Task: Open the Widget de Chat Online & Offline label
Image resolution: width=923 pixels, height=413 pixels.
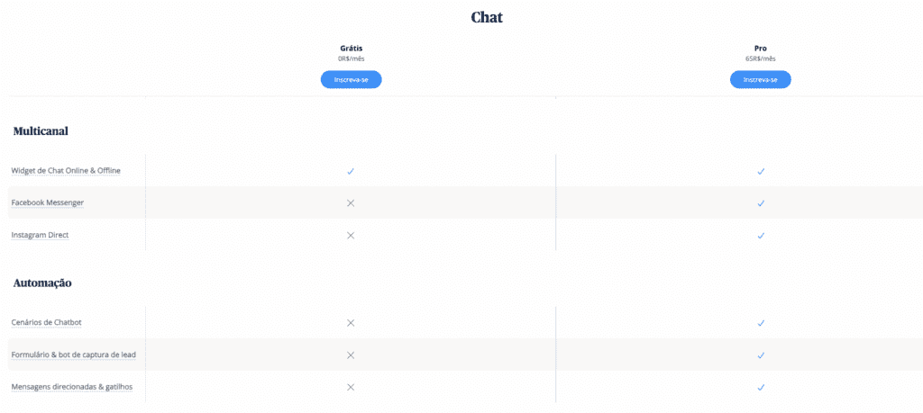Action: coord(66,170)
